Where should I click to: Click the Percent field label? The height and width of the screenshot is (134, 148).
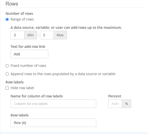point(115,96)
